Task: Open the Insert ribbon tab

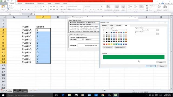Action: click(x=19, y=4)
